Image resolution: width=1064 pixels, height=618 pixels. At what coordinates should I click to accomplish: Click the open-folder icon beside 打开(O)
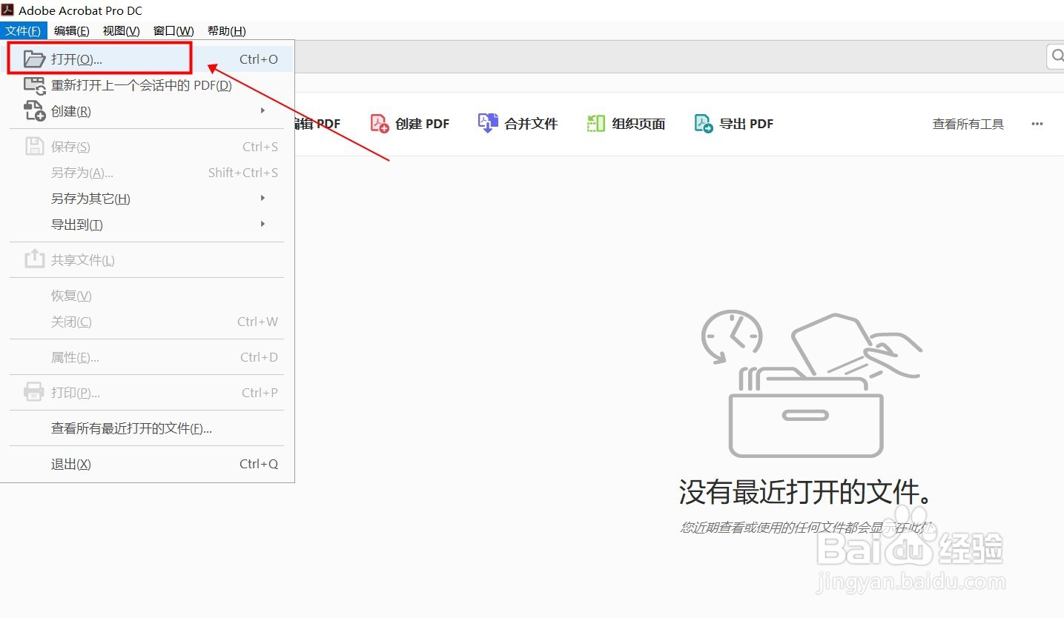tap(35, 59)
